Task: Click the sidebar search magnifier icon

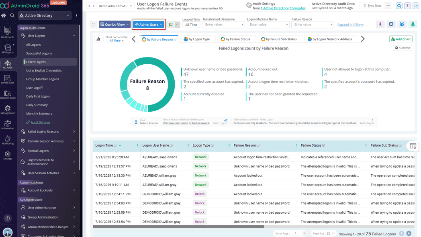Action: coord(12,16)
